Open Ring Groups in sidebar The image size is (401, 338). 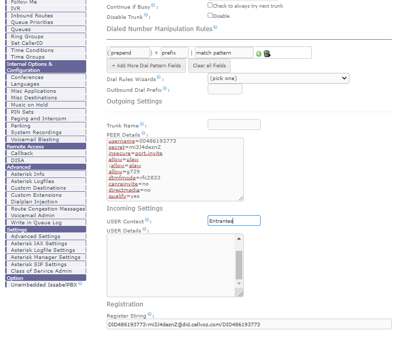[27, 37]
